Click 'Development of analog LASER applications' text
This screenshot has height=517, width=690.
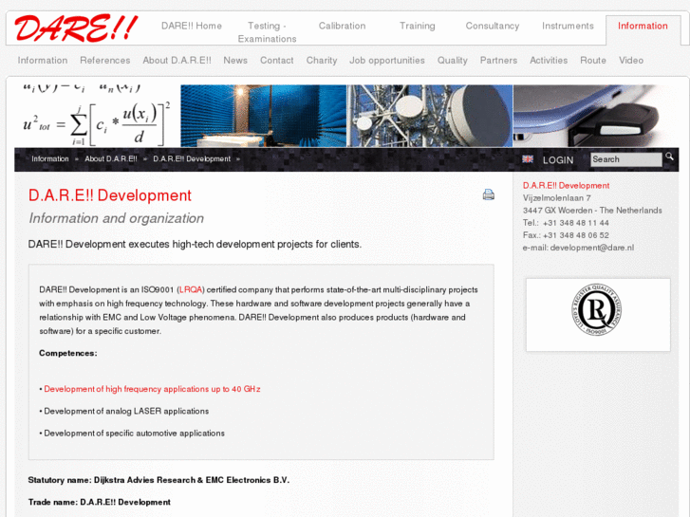coord(126,411)
